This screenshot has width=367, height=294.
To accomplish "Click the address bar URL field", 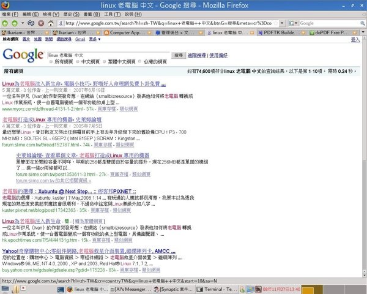I will pos(168,23).
